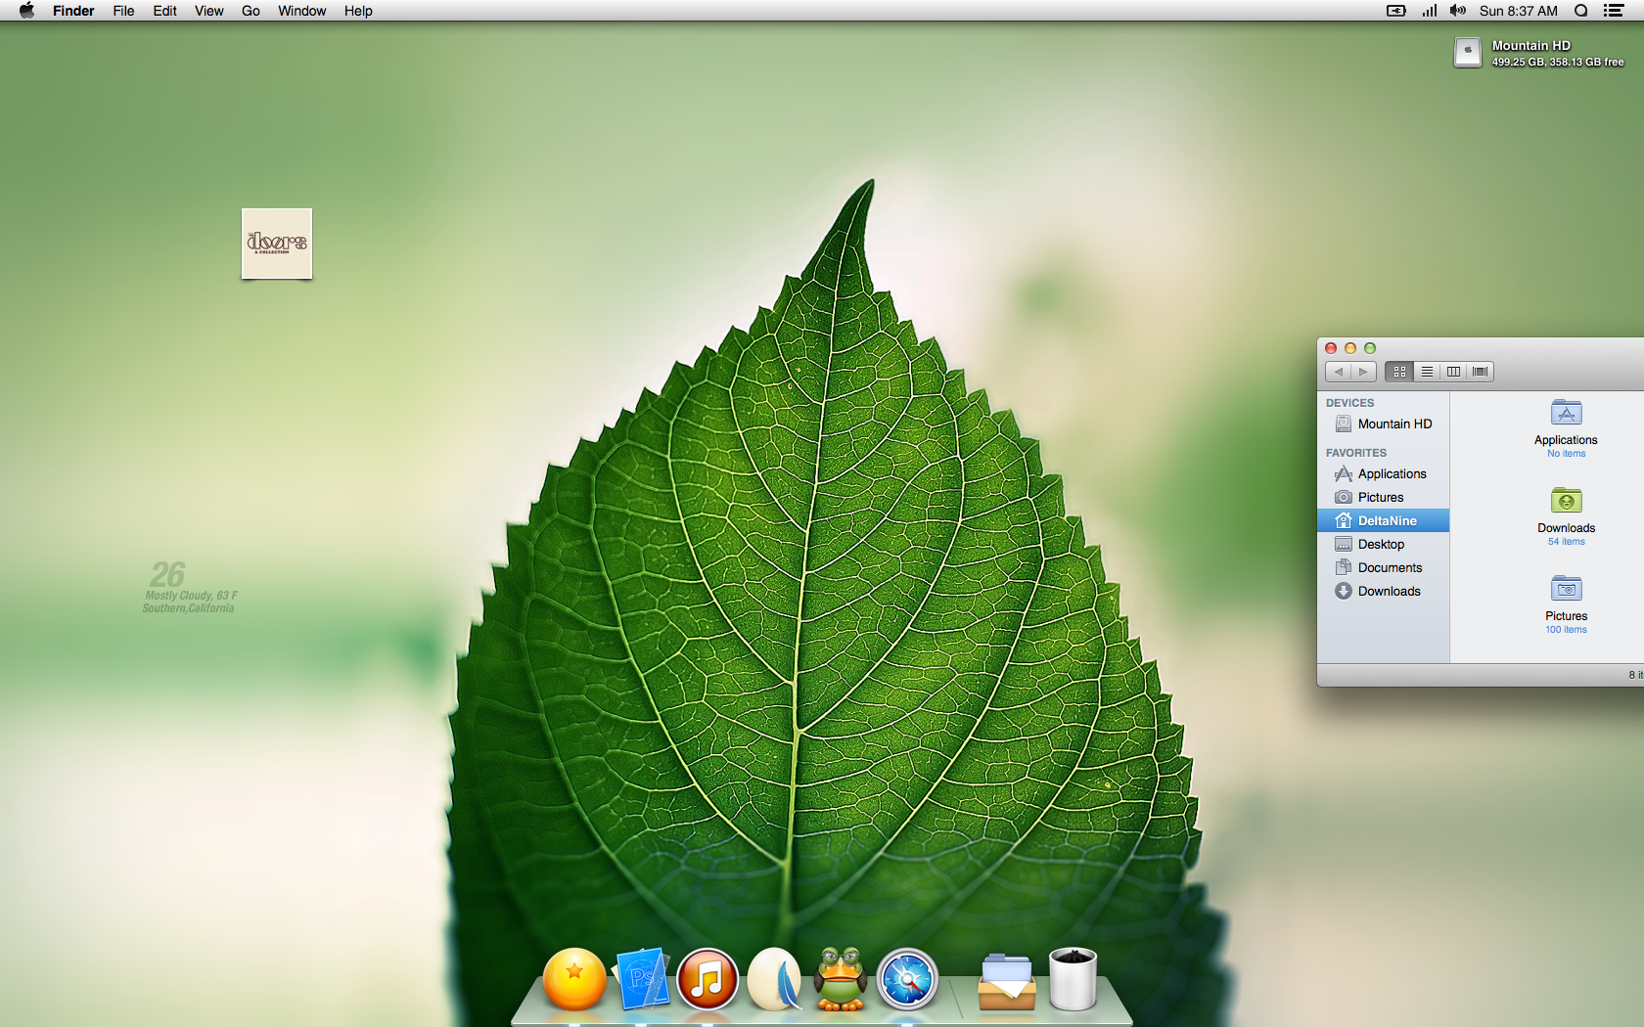Switch Finder to Cover Flow view

pyautogui.click(x=1481, y=372)
